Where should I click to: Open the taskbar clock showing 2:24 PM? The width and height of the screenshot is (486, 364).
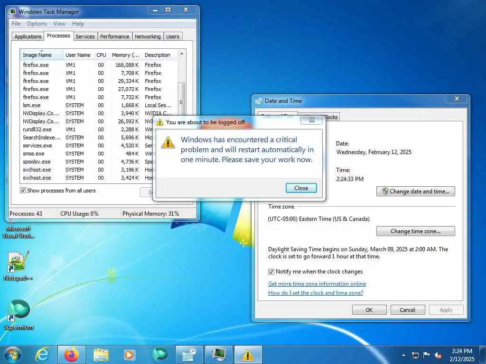tap(462, 355)
